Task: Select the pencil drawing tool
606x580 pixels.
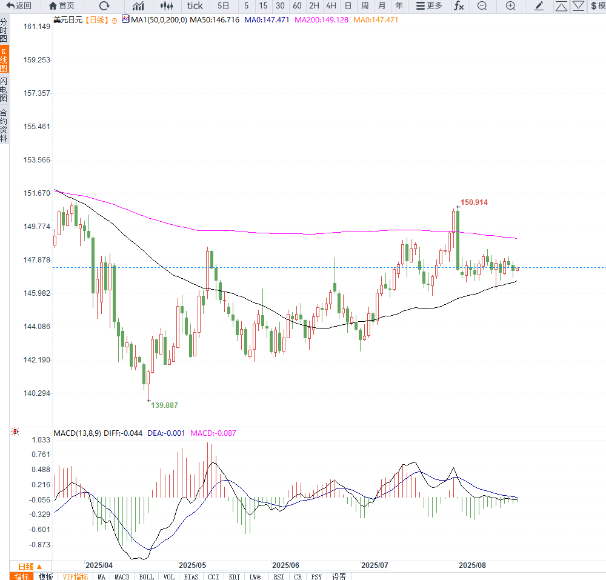Action: (x=539, y=6)
